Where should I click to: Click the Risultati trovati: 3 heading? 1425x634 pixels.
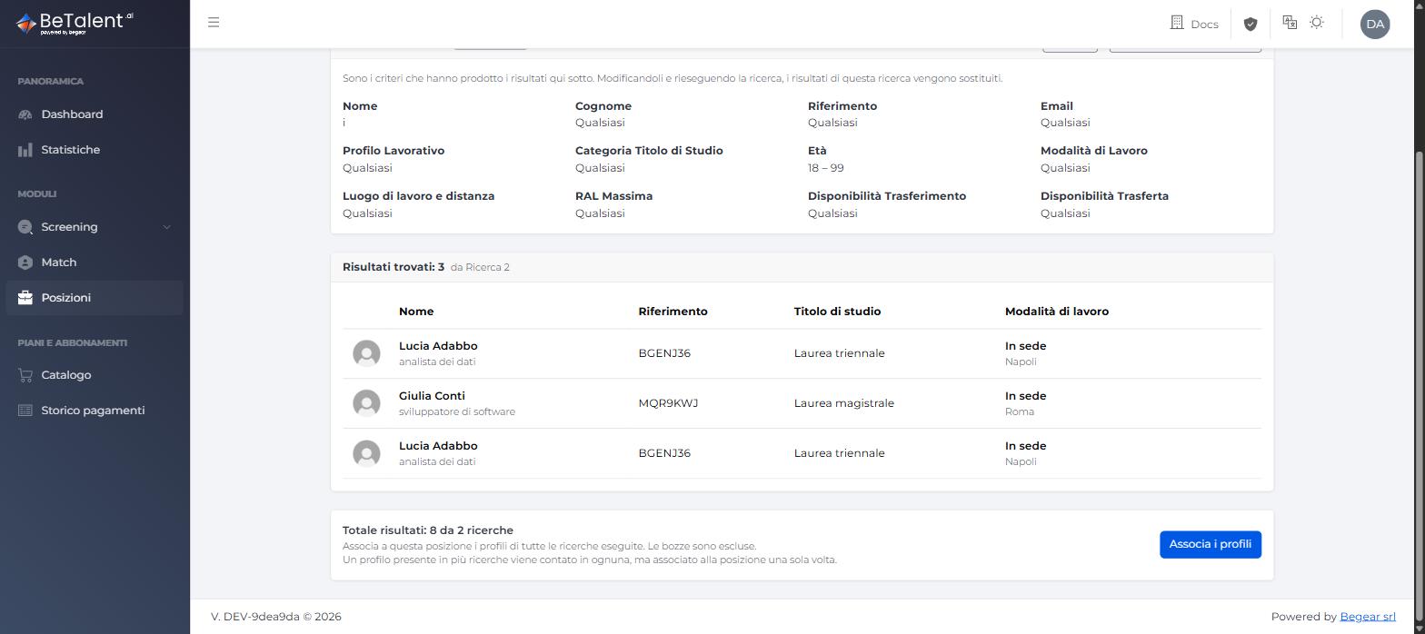[x=394, y=267]
